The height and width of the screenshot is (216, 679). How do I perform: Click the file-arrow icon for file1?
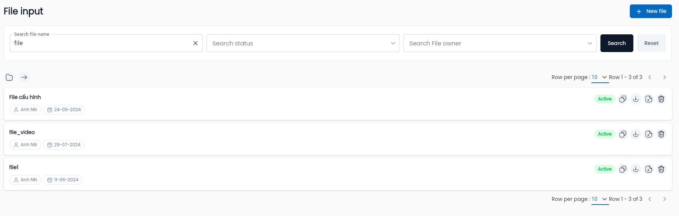649,169
